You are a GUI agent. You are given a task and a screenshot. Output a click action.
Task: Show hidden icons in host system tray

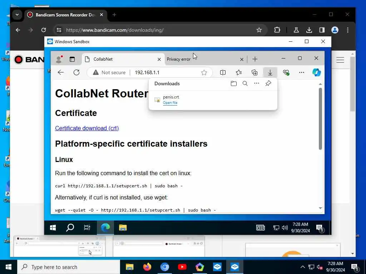pyautogui.click(x=302, y=267)
